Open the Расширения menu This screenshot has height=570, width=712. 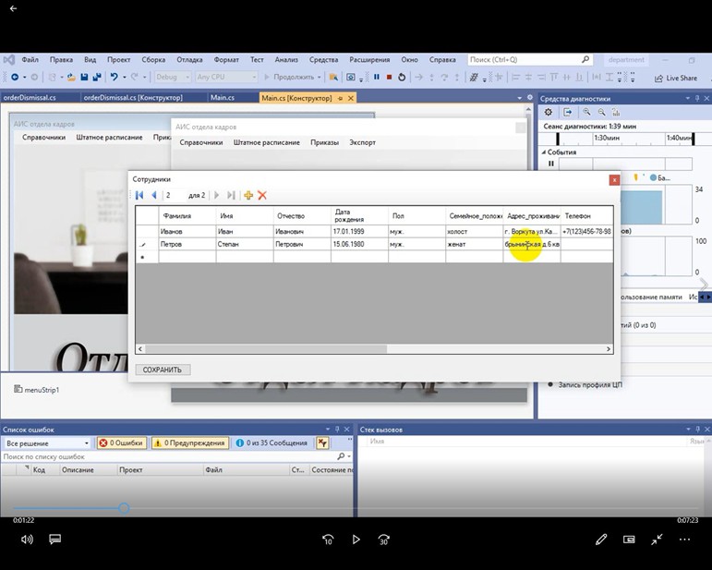click(369, 59)
